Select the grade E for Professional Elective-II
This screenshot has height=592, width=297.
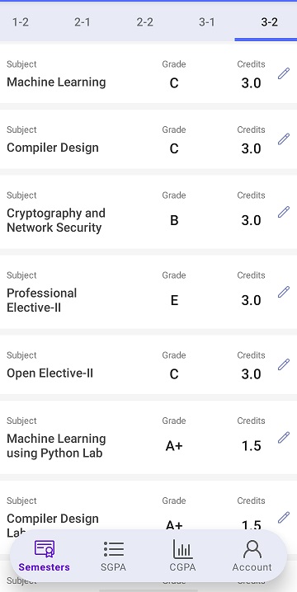pos(174,300)
